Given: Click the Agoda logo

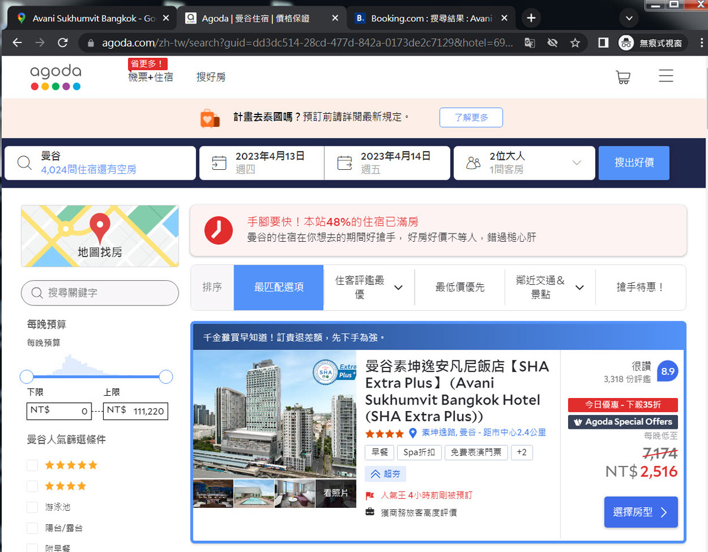Looking at the screenshot, I should [55, 77].
